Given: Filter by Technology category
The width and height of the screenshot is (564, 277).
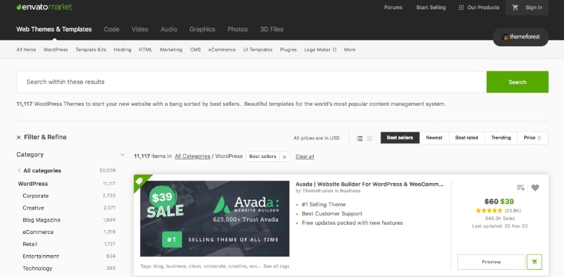Looking at the screenshot, I should pyautogui.click(x=38, y=268).
